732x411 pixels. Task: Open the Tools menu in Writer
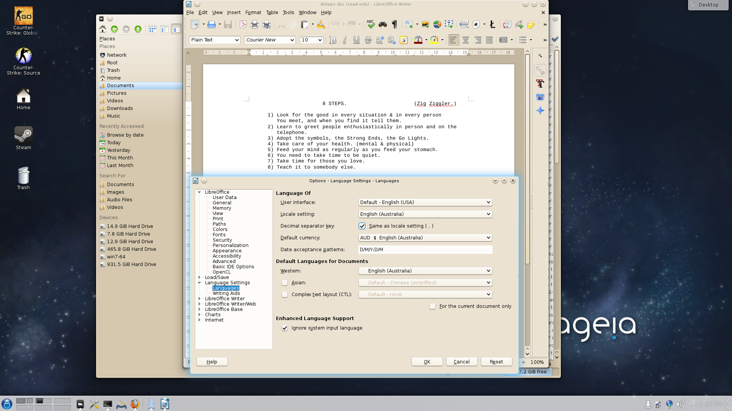288,13
